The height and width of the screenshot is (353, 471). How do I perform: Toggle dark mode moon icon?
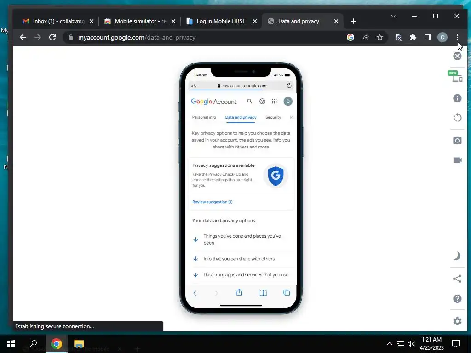click(457, 256)
